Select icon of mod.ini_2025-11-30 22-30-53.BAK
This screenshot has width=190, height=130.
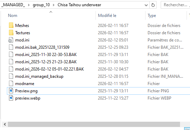11,55
